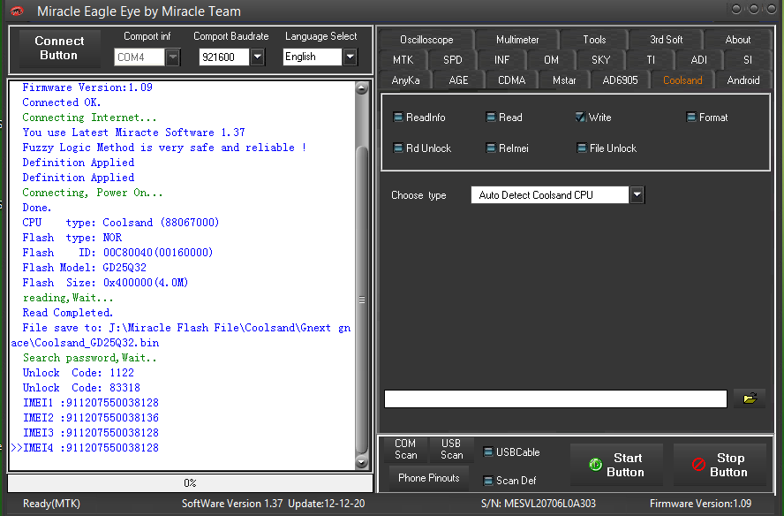Open Phone Pinouts

point(428,478)
